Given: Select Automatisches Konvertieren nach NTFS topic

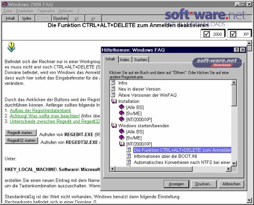Looking at the screenshot, I should point(182,162).
